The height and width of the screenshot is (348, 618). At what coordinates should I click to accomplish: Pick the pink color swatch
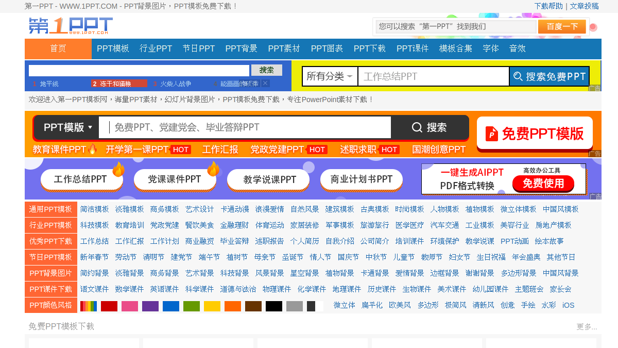coord(130,306)
